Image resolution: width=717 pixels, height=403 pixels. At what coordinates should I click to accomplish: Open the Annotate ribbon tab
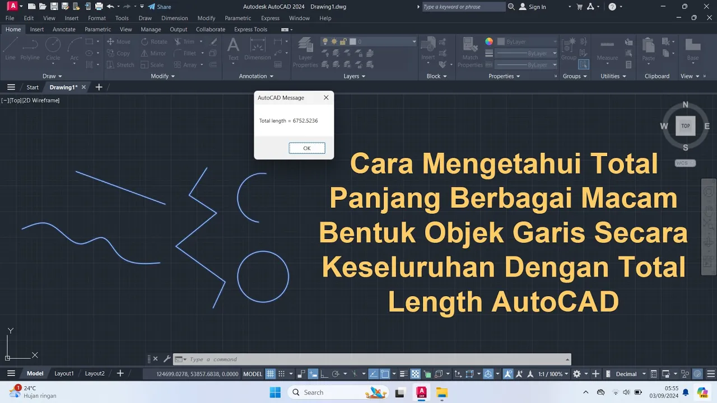[64, 29]
